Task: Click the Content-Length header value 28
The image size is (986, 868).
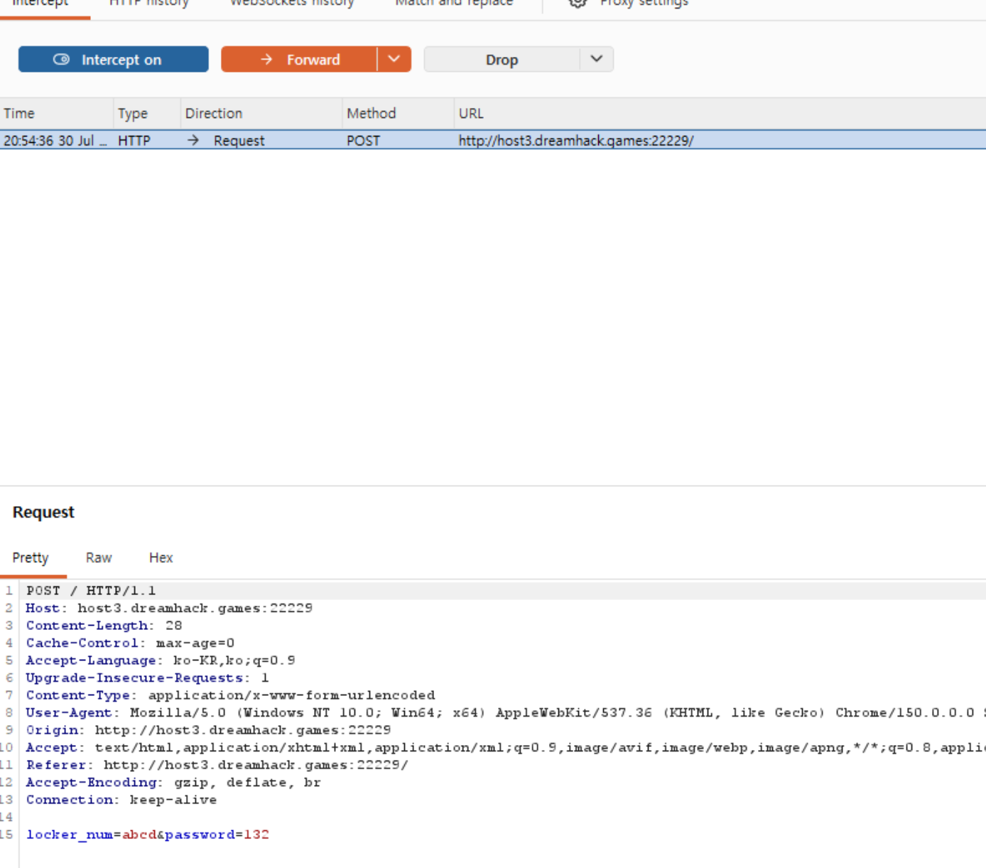Action: tap(174, 626)
